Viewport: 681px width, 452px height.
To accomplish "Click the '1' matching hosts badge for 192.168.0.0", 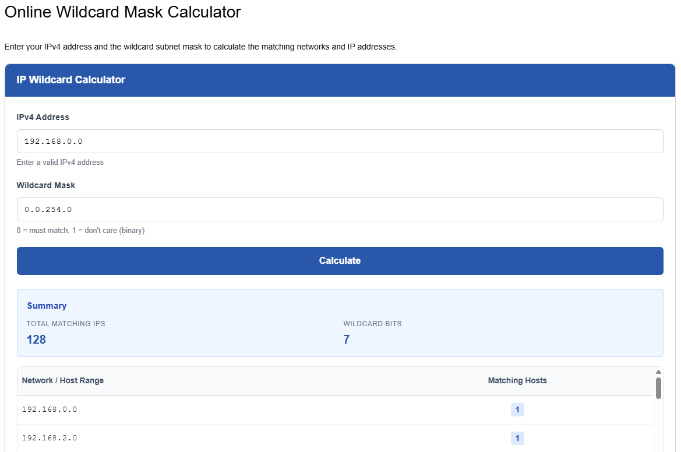I will point(517,409).
